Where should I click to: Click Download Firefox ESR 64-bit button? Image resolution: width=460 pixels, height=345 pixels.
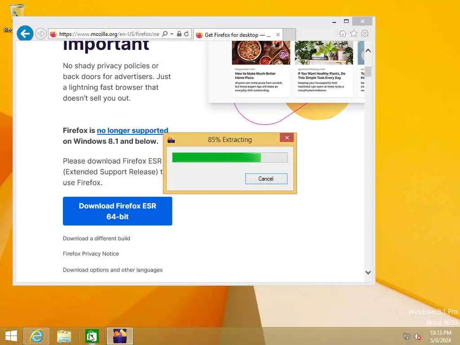117,211
